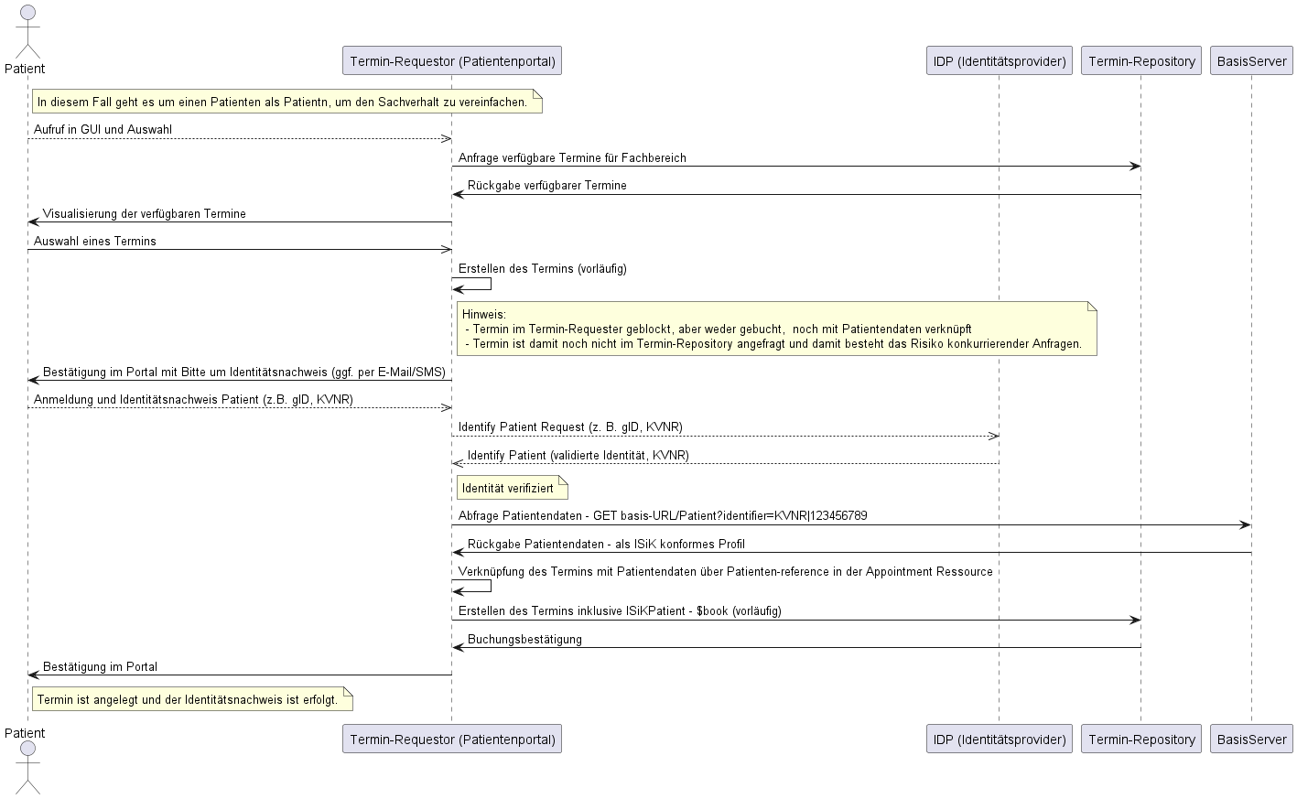
Task: Select the top IDP (Identitätsprovider) box
Action: [x=999, y=61]
